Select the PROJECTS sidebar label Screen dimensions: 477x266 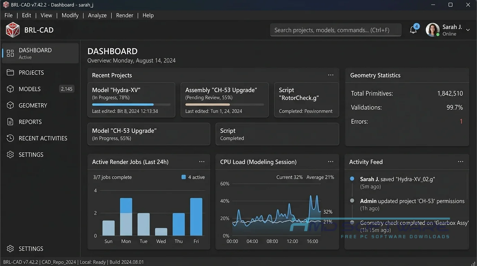point(31,72)
